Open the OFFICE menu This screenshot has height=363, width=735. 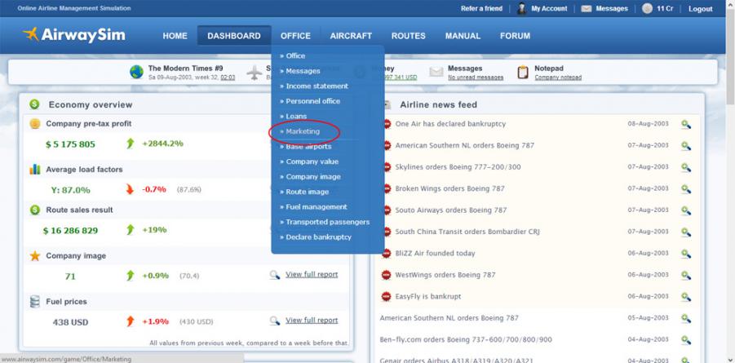[295, 36]
